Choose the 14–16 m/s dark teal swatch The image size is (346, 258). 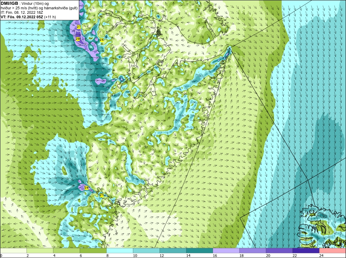tap(200, 251)
